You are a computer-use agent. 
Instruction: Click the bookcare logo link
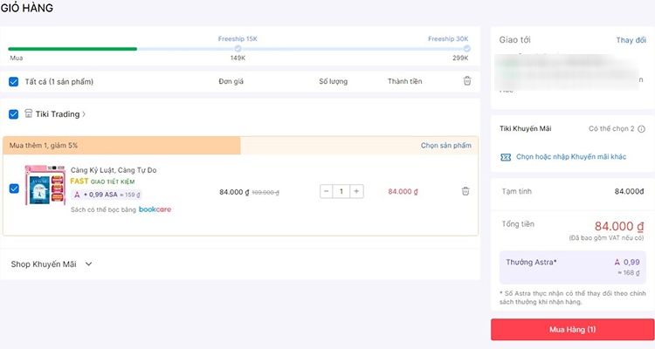tap(155, 209)
